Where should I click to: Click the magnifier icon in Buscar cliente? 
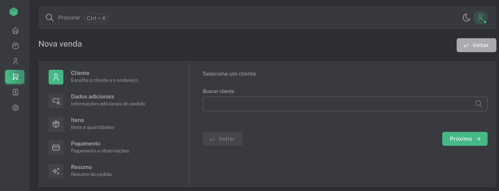point(479,104)
